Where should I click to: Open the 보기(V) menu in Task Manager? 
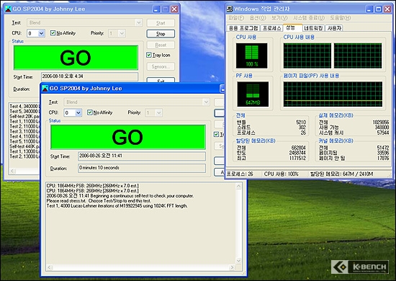279,18
